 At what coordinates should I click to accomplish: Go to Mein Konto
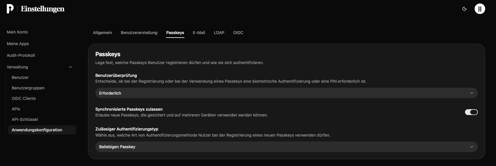17,32
